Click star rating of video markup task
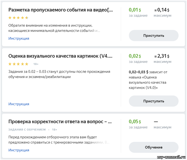Image resolution: width=187 pixels, height=160 pixels. click(18, 18)
